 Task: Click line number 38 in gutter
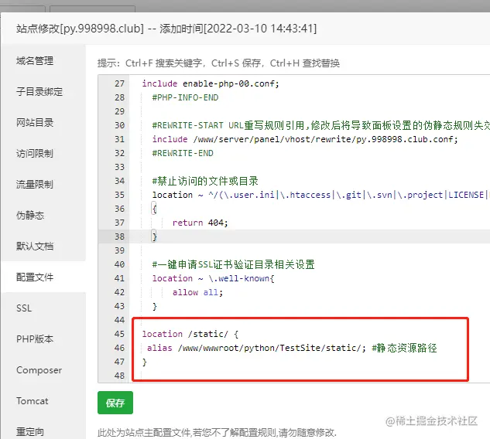(119, 237)
